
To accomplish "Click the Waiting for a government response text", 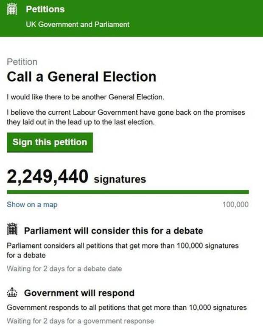I will 81,321.
